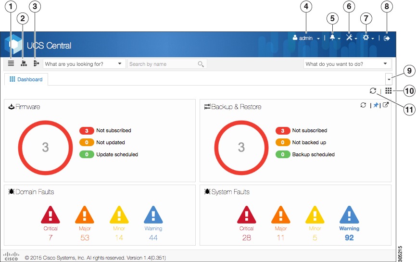This screenshot has width=416, height=262.
Task: Open the settings gear menu
Action: coord(368,37)
